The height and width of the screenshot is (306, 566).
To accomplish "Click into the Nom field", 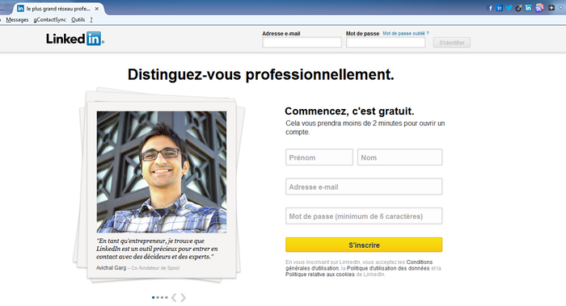I will click(399, 157).
